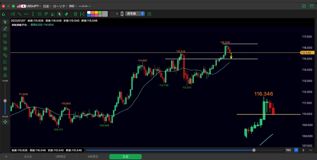
Task: Click the 期間A[20] moving average label
Action: click(42, 25)
